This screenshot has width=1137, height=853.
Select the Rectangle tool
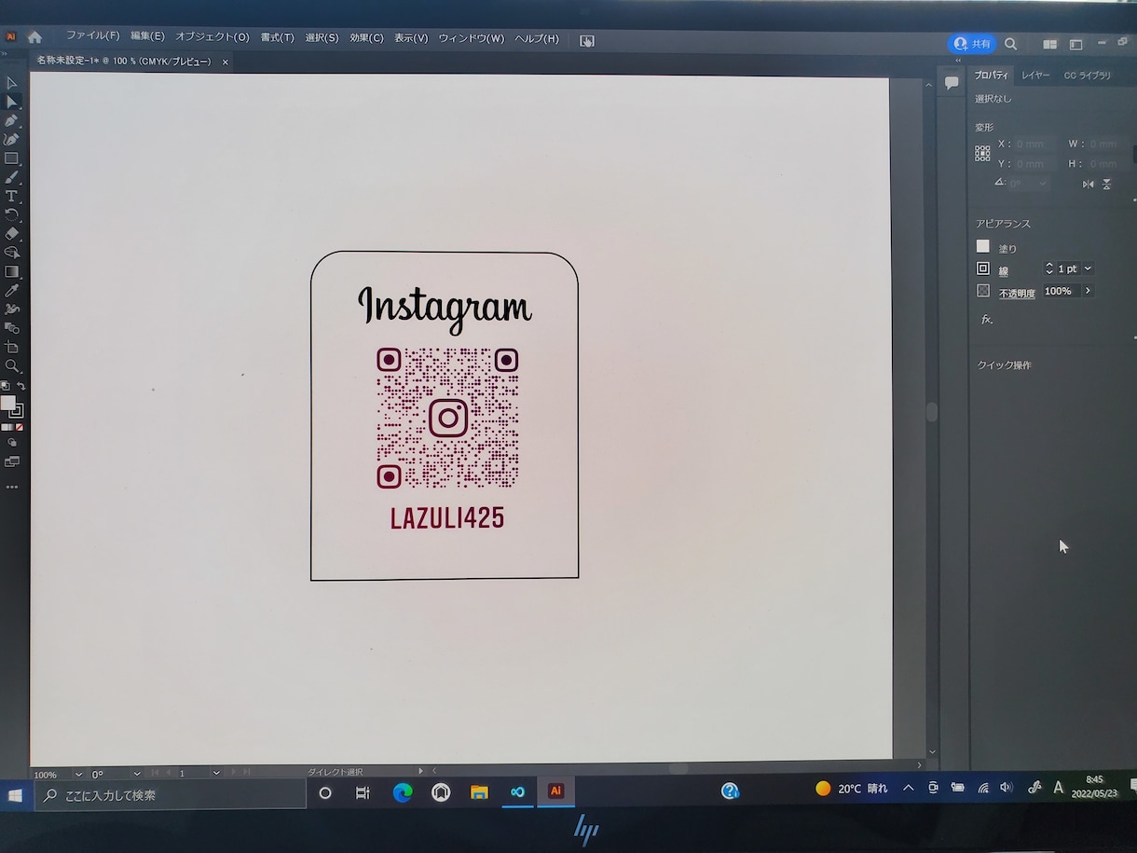(x=11, y=158)
